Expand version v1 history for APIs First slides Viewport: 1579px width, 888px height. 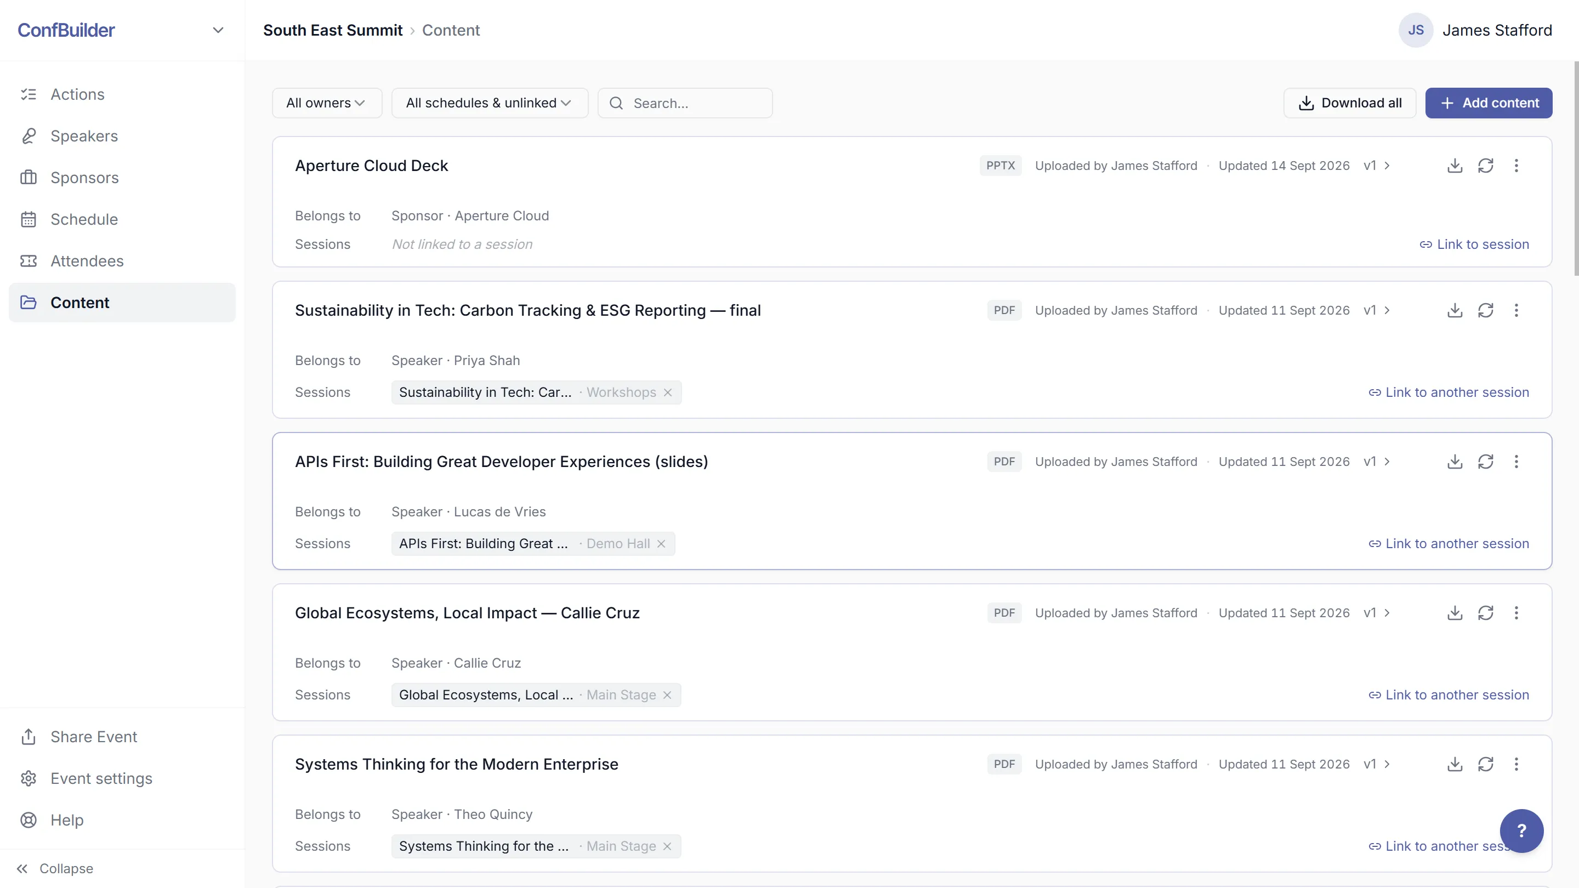coord(1377,462)
